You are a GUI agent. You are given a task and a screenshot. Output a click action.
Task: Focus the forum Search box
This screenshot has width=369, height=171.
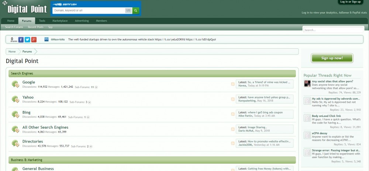pyautogui.click(x=333, y=30)
